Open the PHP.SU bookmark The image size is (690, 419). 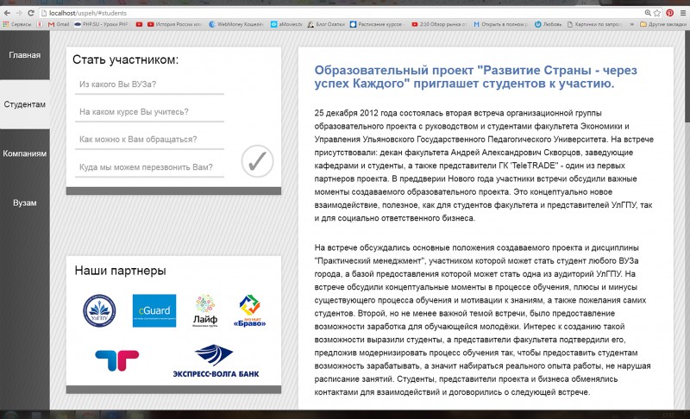pos(103,24)
